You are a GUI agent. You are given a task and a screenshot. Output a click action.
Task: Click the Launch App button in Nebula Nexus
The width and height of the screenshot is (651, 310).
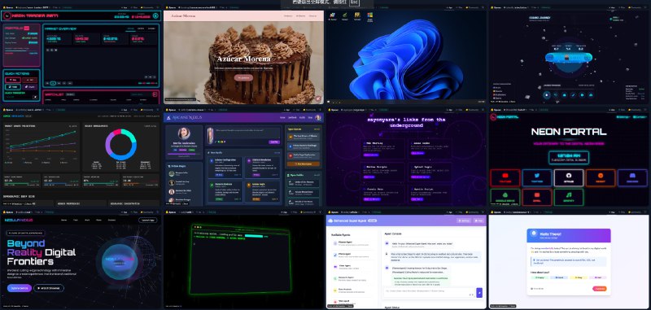[149, 220]
